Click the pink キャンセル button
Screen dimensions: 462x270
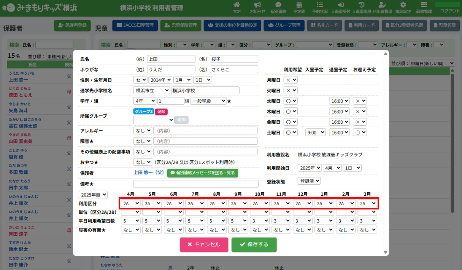[x=204, y=244]
